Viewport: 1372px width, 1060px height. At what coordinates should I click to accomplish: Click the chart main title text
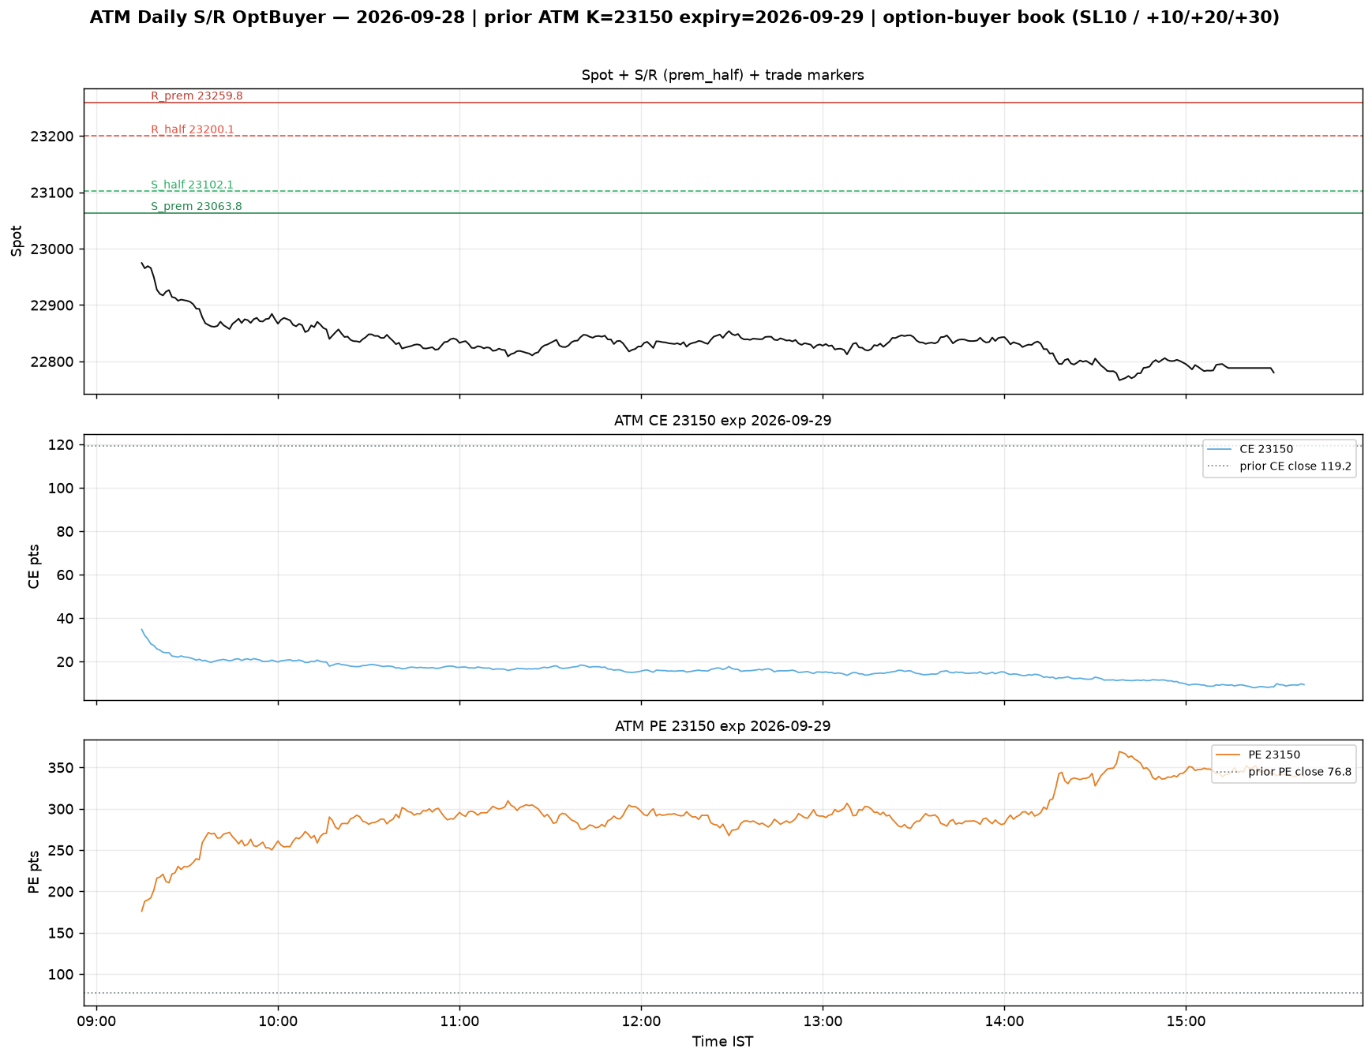pyautogui.click(x=684, y=17)
